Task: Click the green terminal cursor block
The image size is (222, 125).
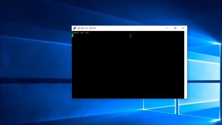Action: [72, 35]
